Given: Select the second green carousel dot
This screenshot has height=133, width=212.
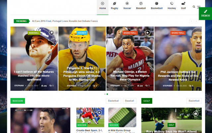Looking at the screenshot, I should 107,94.
